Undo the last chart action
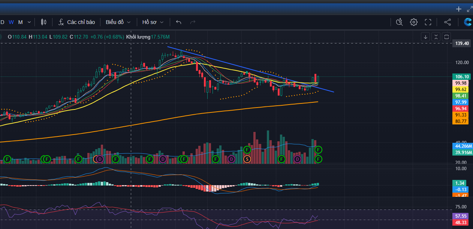The height and width of the screenshot is (229, 473). [x=178, y=22]
